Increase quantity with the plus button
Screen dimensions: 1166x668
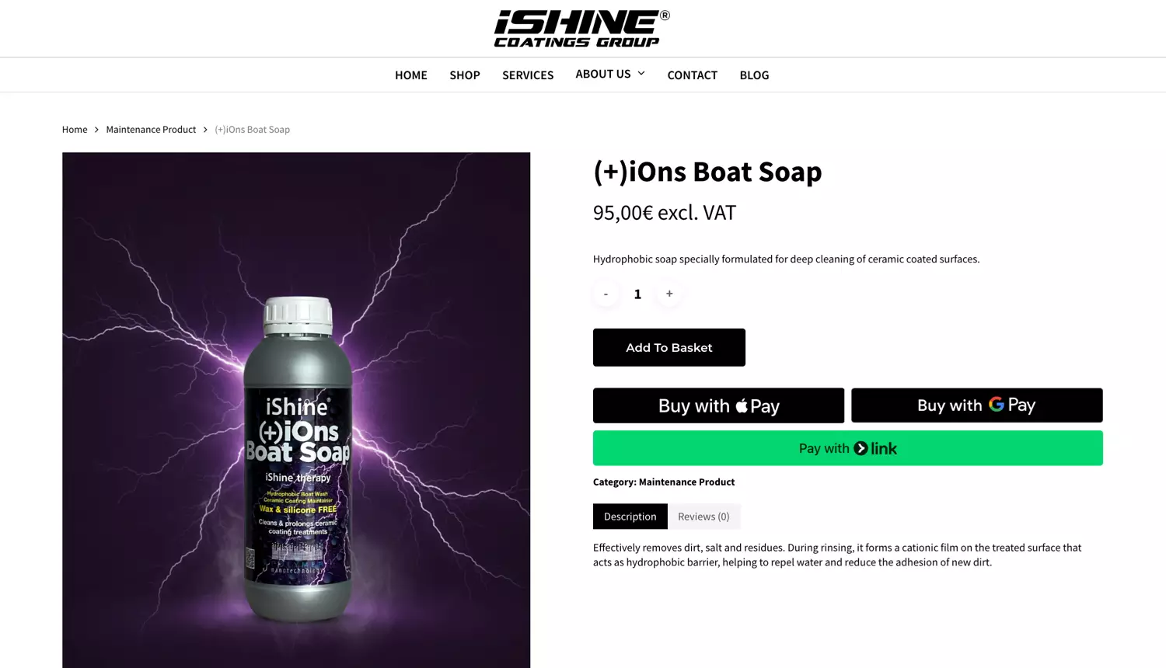tap(669, 294)
